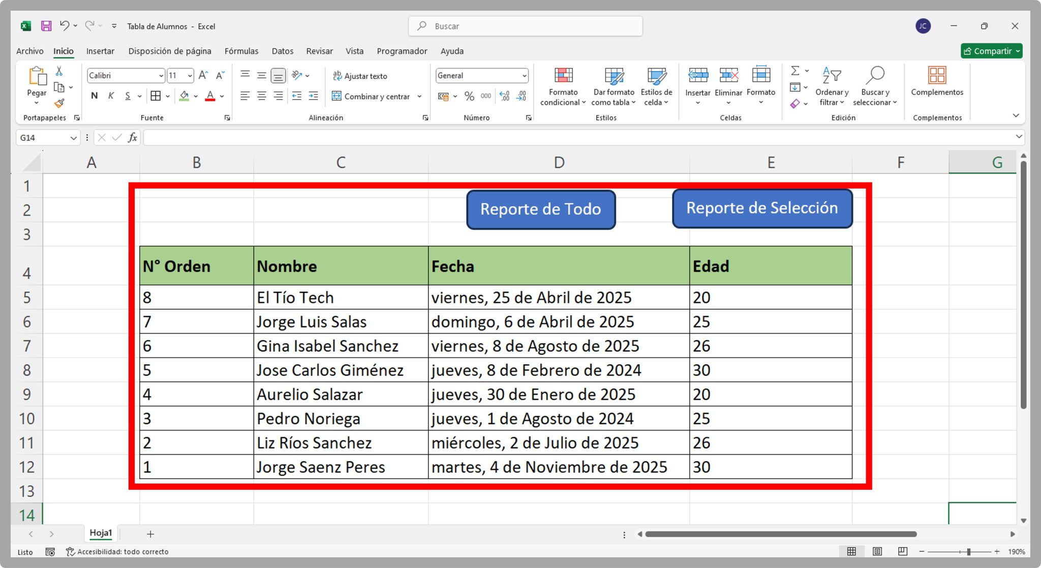Toggle bold formatting with the N icon

(x=94, y=95)
